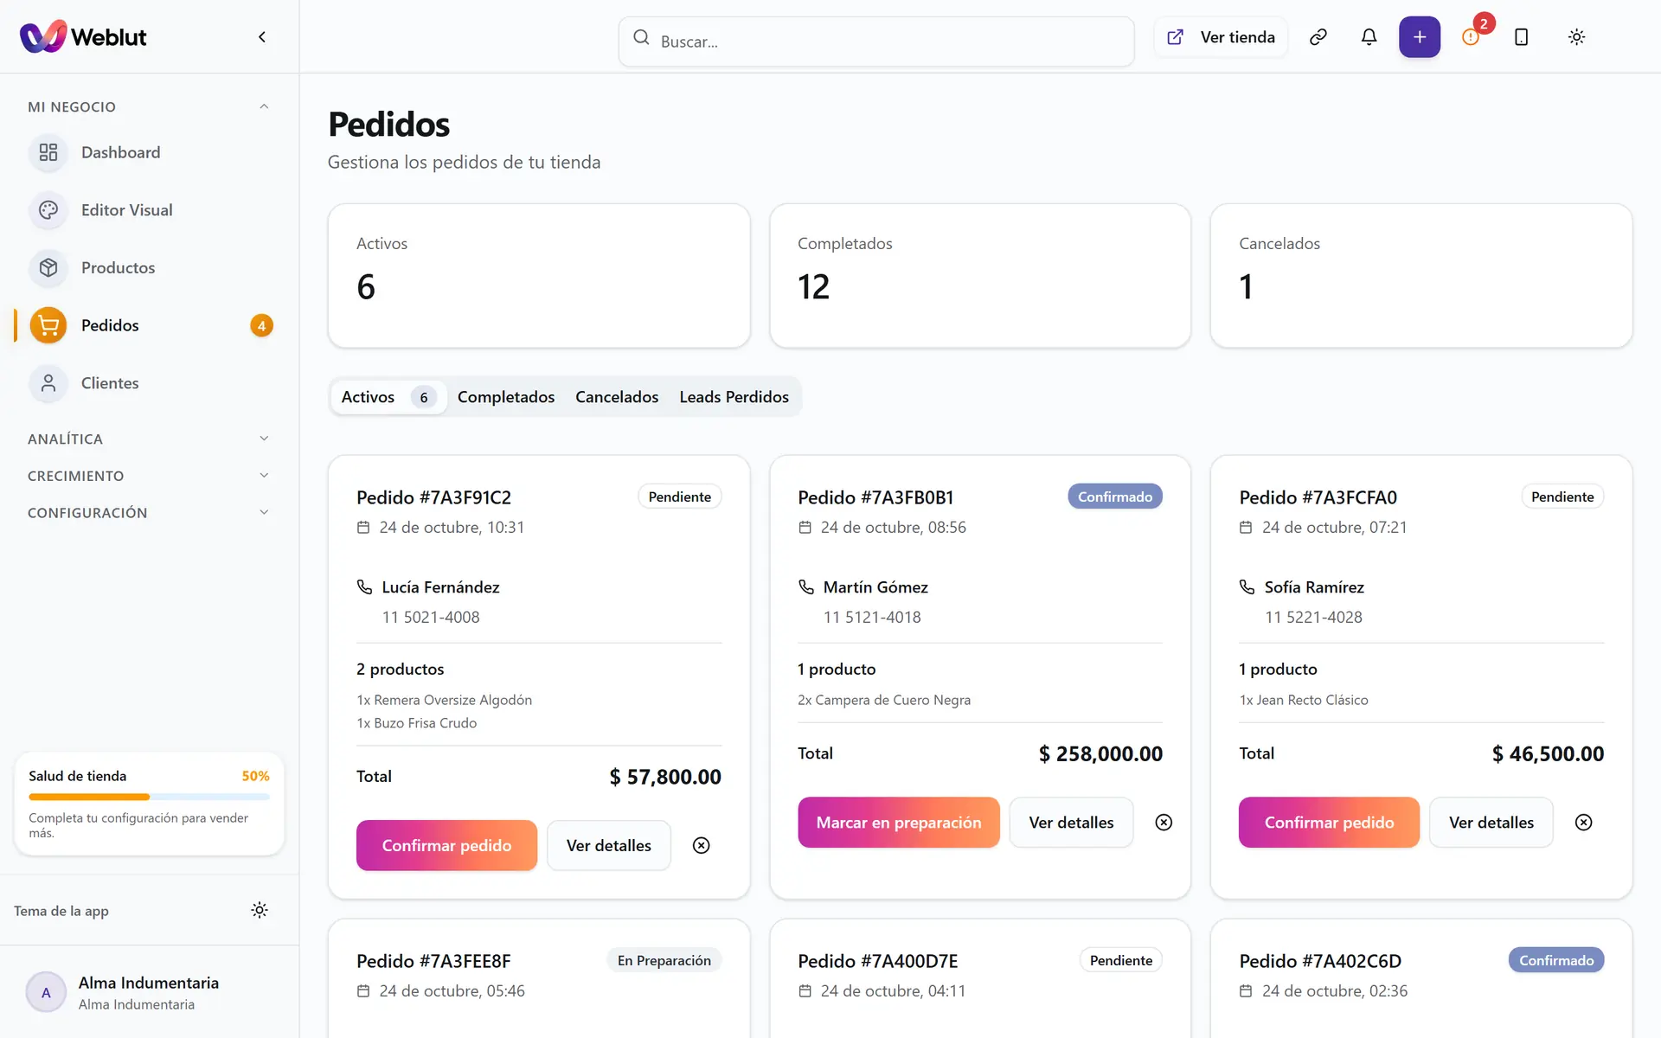Collapse the MI NEGOCIO section
1661x1038 pixels.
click(149, 106)
